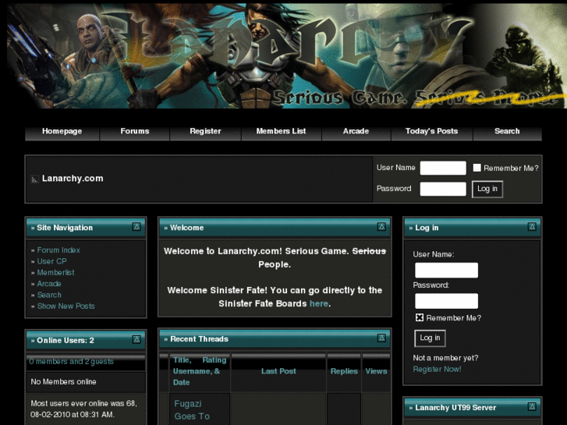Open Search in top navigation bar
Image resolution: width=567 pixels, height=425 pixels.
[507, 131]
